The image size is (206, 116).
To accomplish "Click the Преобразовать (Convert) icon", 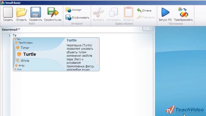I will pyautogui.click(x=183, y=12).
